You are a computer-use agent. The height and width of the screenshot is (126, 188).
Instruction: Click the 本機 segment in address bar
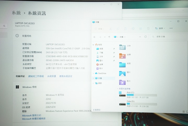click(121, 37)
